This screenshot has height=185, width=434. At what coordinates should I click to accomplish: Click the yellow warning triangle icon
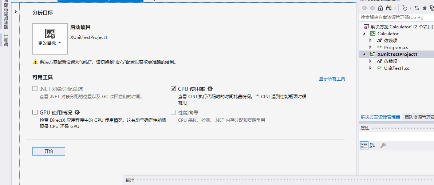pyautogui.click(x=35, y=62)
